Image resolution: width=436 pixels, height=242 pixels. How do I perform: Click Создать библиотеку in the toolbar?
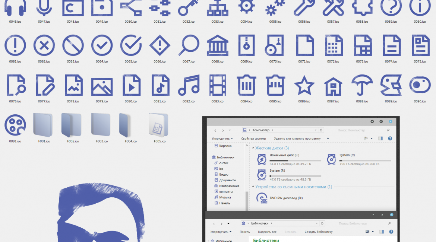pyautogui.click(x=318, y=232)
